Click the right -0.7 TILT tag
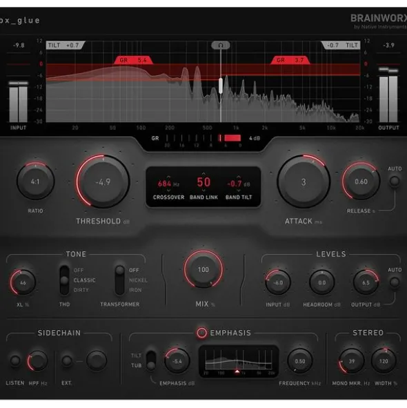407x408 pixels. (341, 45)
